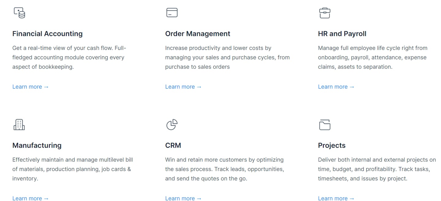Click the Track leads description under CRM
Viewport: 441px width, 201px height.
(224, 169)
